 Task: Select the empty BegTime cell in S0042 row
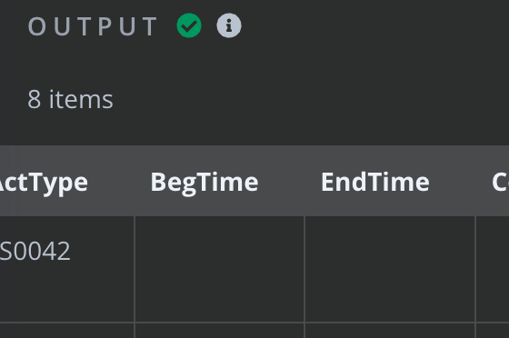220,269
